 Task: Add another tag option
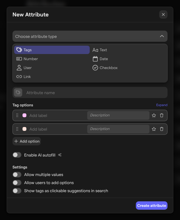point(27,141)
